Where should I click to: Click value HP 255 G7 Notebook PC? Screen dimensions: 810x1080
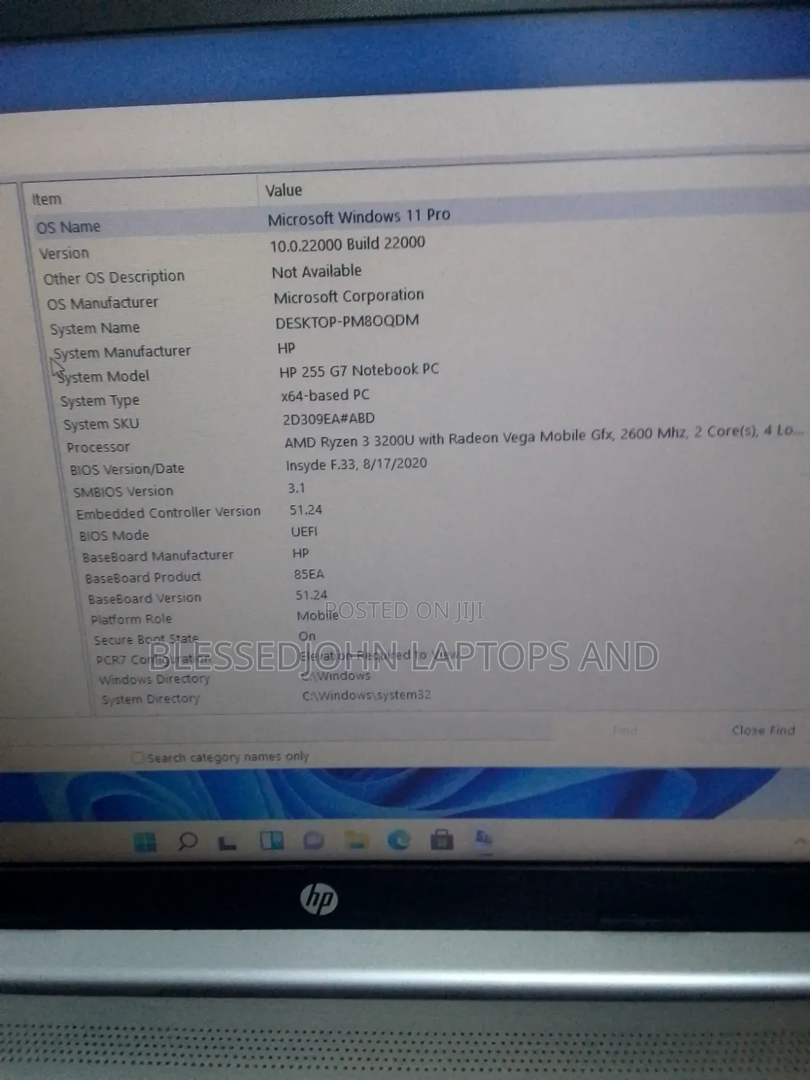coord(359,370)
